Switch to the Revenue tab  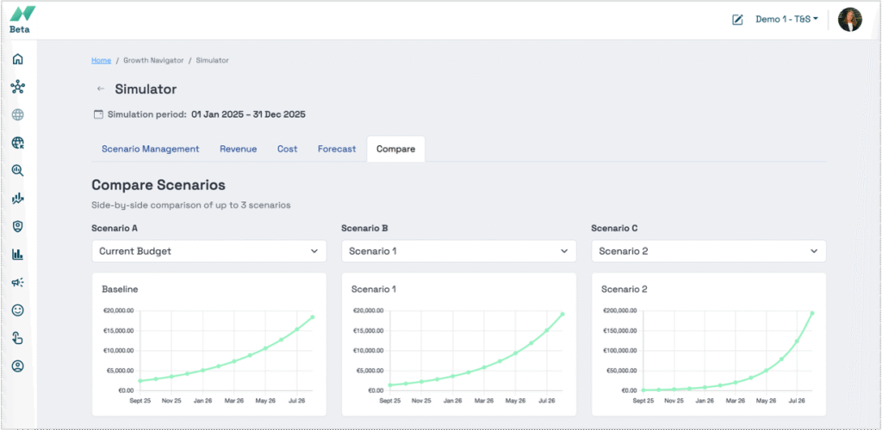(238, 149)
